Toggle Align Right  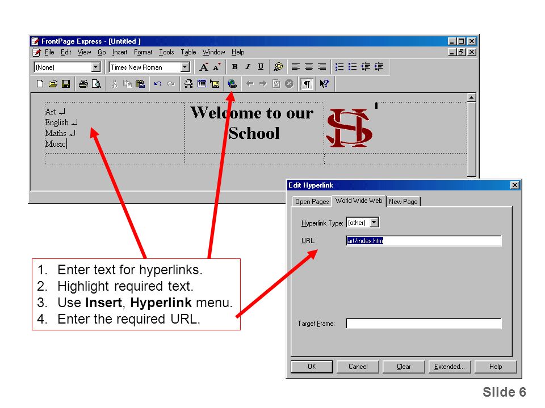coord(322,67)
